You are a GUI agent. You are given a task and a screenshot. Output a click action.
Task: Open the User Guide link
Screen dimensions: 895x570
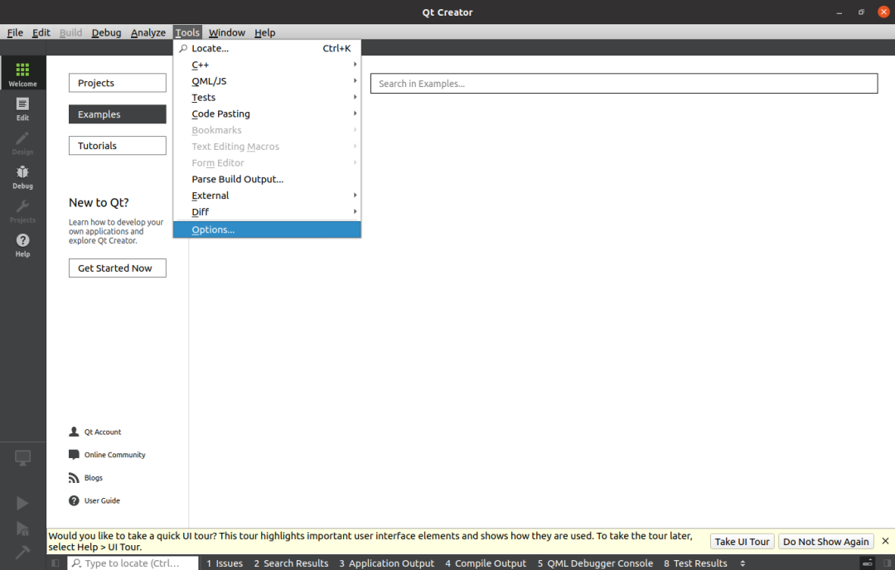pyautogui.click(x=102, y=500)
